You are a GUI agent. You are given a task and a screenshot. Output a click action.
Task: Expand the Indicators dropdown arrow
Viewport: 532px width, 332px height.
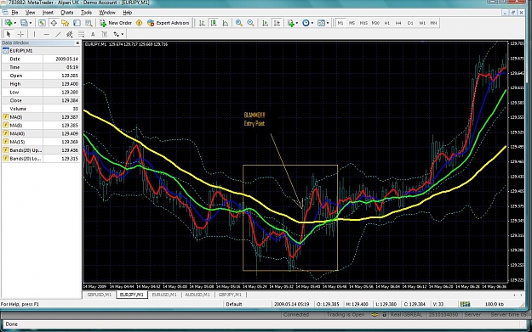pyautogui.click(x=297, y=23)
